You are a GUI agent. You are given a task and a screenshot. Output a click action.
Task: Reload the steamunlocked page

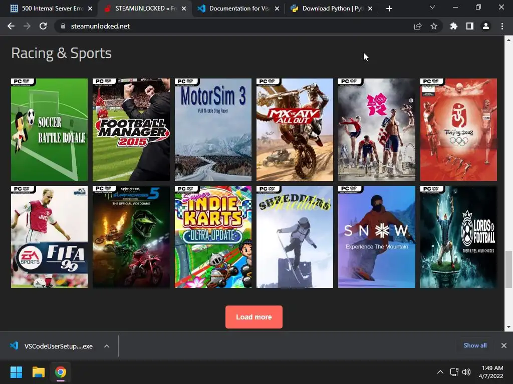43,26
